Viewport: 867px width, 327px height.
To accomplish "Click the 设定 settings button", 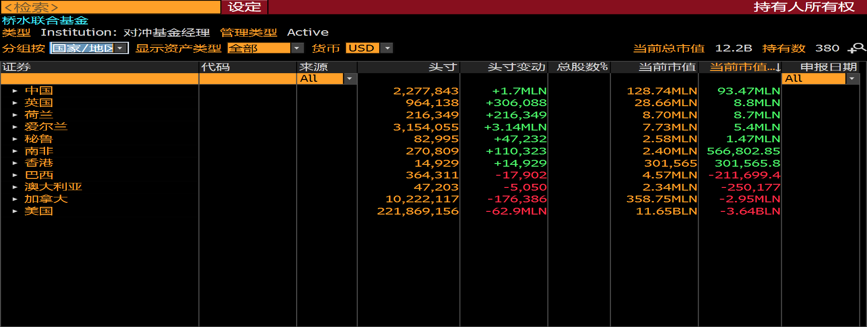I will pyautogui.click(x=244, y=7).
